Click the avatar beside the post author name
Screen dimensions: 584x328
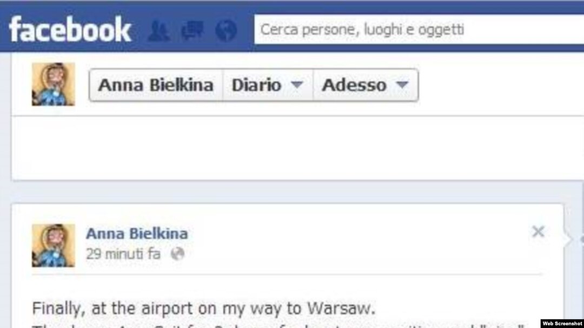53,245
